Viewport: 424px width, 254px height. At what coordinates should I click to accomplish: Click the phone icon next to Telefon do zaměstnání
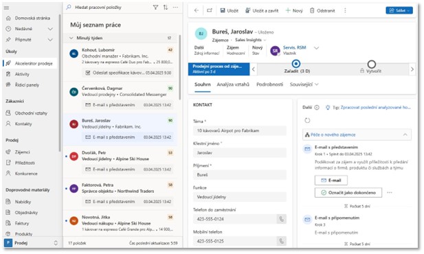click(x=282, y=219)
